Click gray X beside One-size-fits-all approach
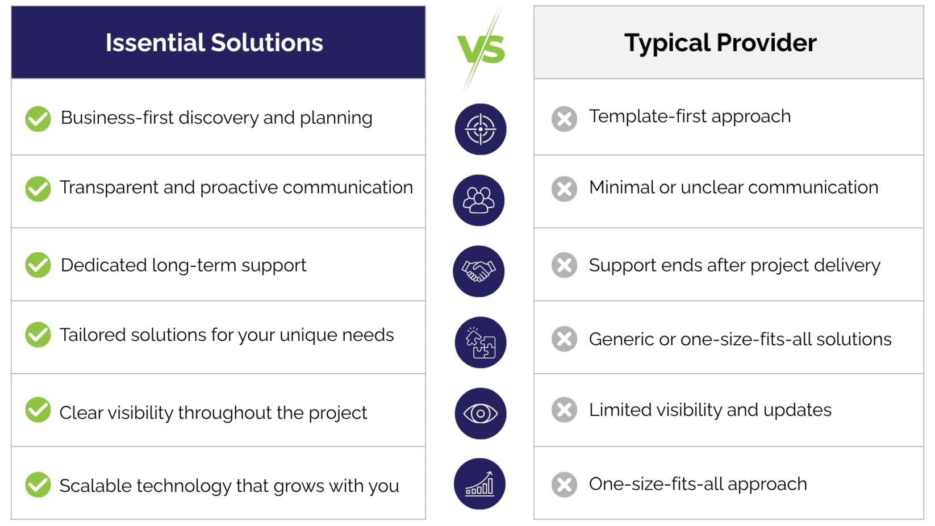This screenshot has height=526, width=935. click(564, 485)
